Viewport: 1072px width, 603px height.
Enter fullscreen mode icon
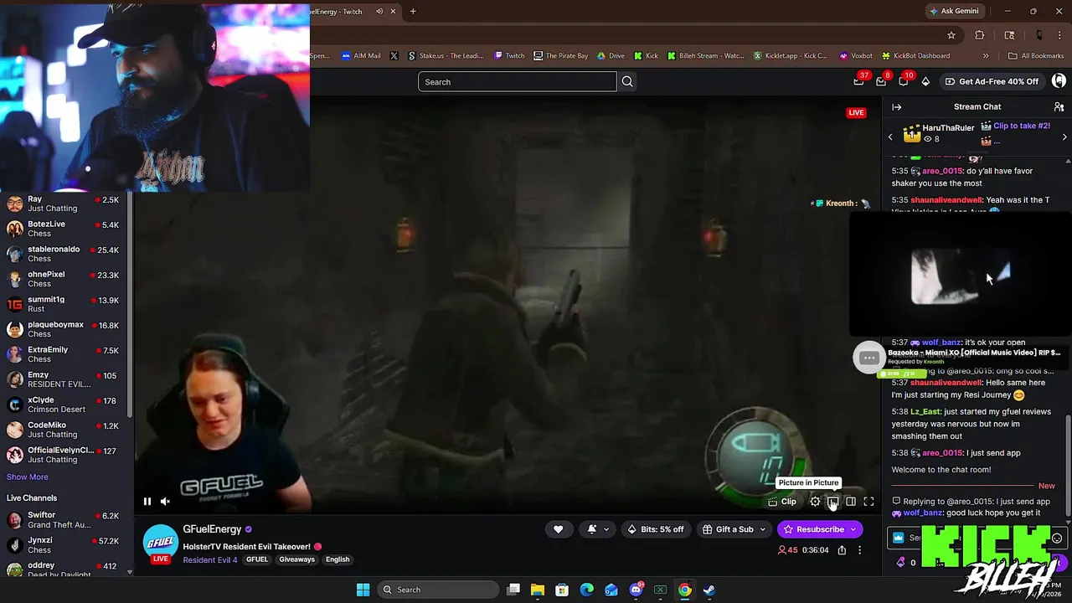pyautogui.click(x=868, y=502)
